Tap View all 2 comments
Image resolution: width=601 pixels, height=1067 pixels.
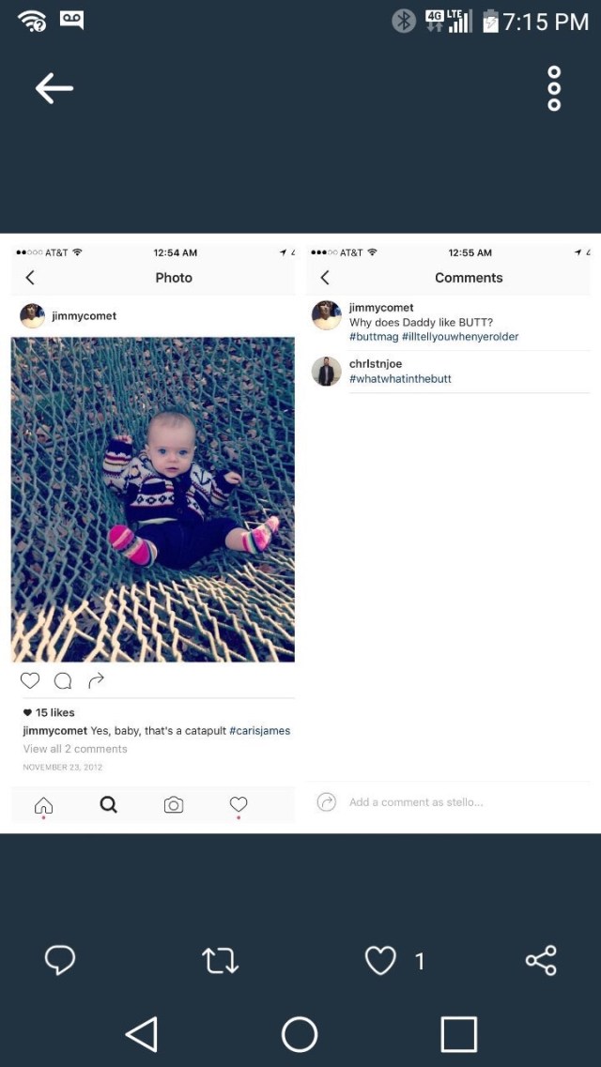[x=75, y=749]
